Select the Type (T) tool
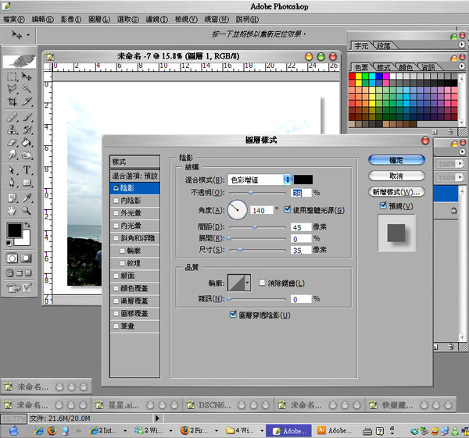469x438 pixels. 27,170
